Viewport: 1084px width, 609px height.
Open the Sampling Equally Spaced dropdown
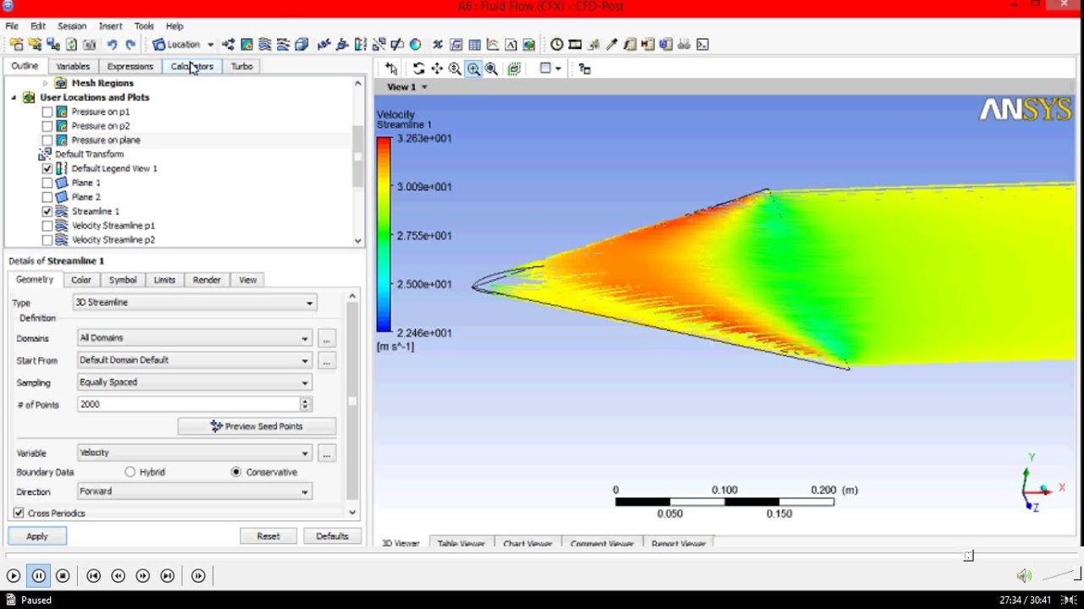(x=194, y=382)
